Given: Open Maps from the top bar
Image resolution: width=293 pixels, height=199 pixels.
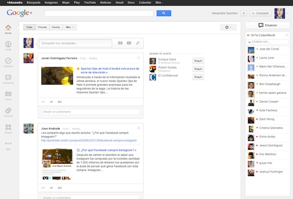Looking at the screenshot, I should pos(66,2).
